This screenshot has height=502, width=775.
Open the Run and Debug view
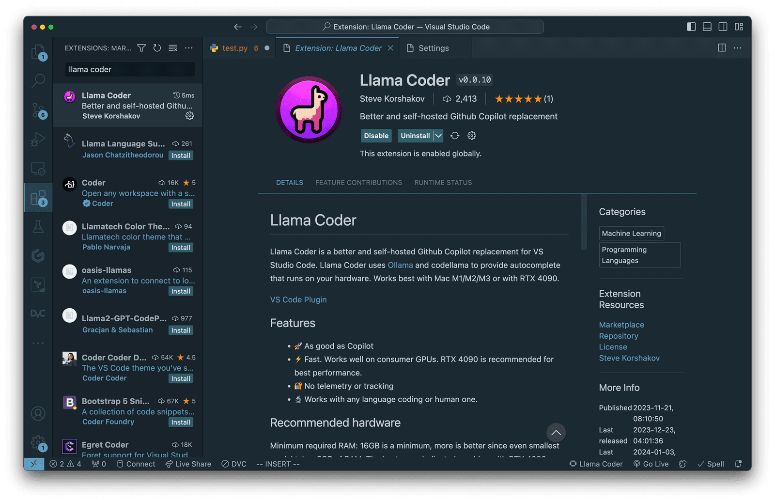pyautogui.click(x=38, y=140)
